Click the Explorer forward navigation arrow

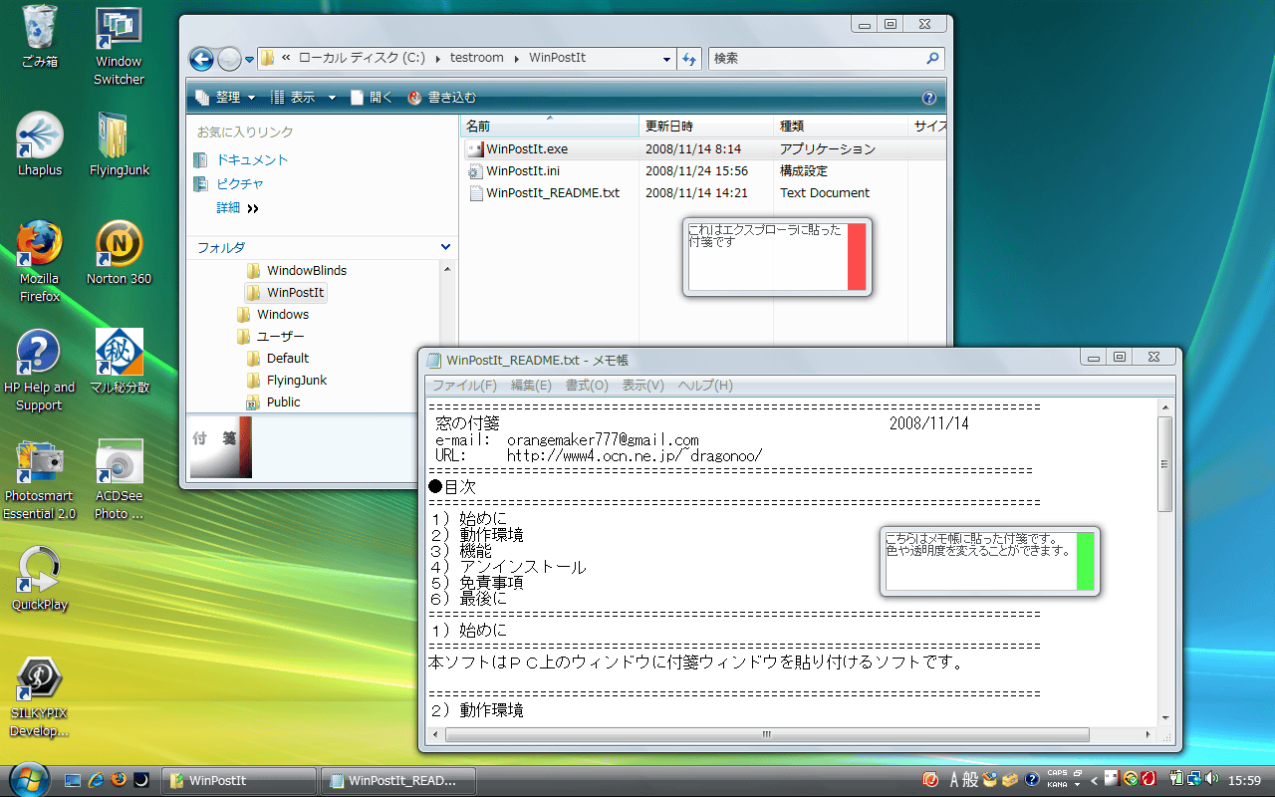point(229,59)
